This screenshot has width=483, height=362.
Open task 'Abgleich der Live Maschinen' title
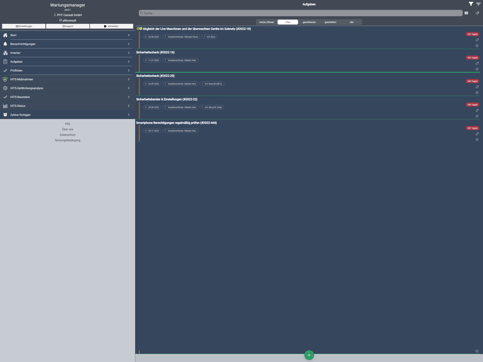tap(197, 29)
